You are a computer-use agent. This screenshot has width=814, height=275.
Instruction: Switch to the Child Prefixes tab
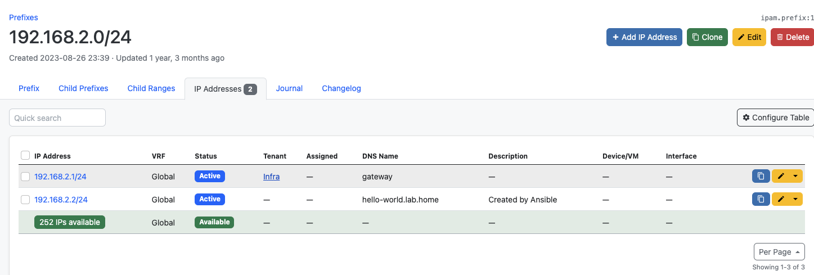pyautogui.click(x=83, y=88)
